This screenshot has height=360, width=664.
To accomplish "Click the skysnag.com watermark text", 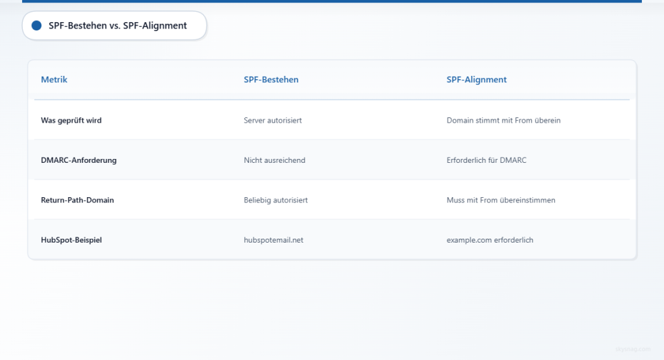I will tap(633, 349).
